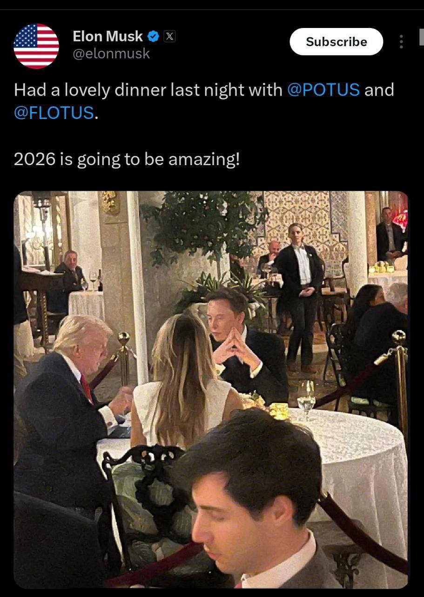Click the large green plant in photo

coord(205,224)
